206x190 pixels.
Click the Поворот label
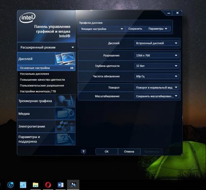(x=114, y=88)
